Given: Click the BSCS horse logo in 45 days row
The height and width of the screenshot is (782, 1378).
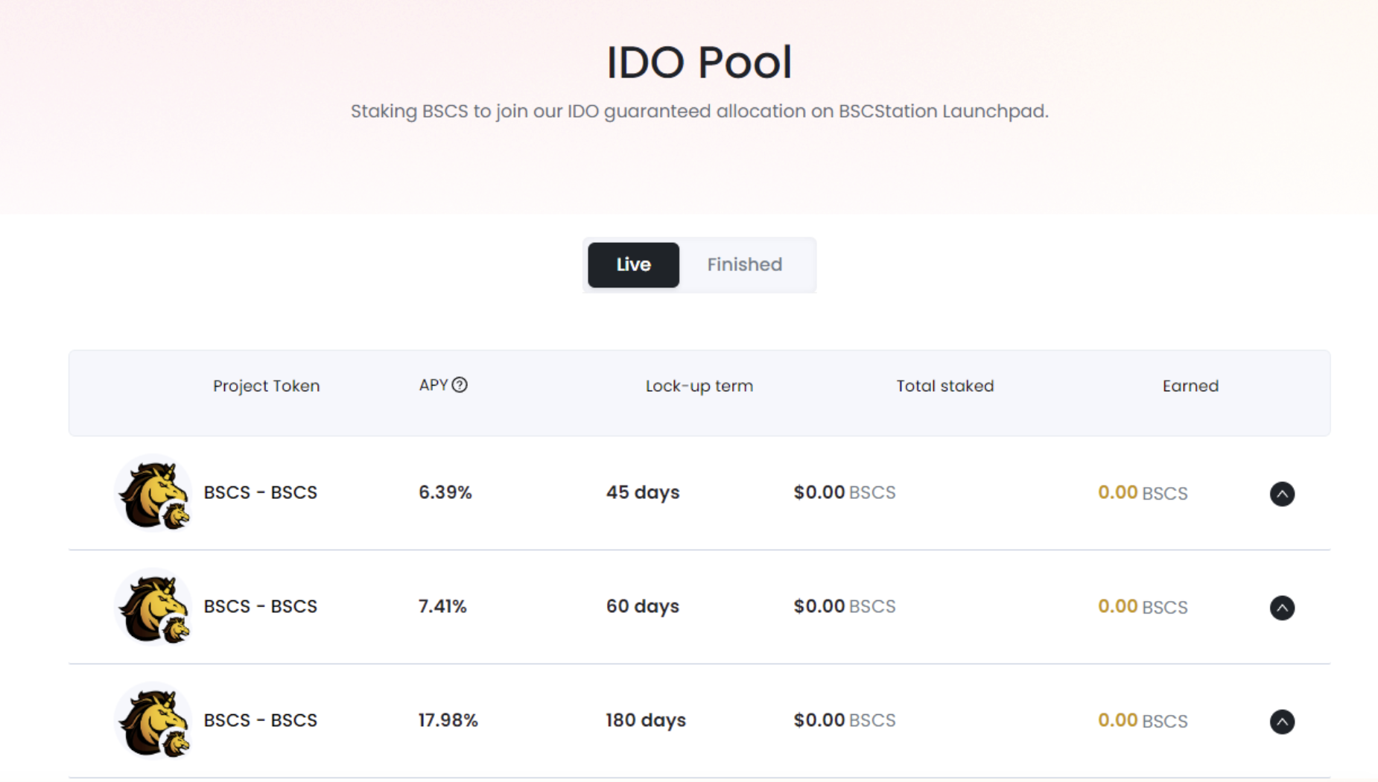Looking at the screenshot, I should coord(153,493).
